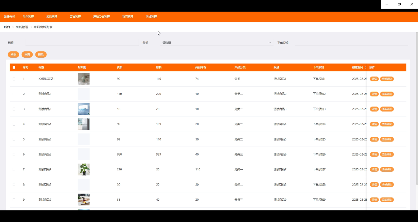Check the box for 测试商品5 row

coord(14,139)
